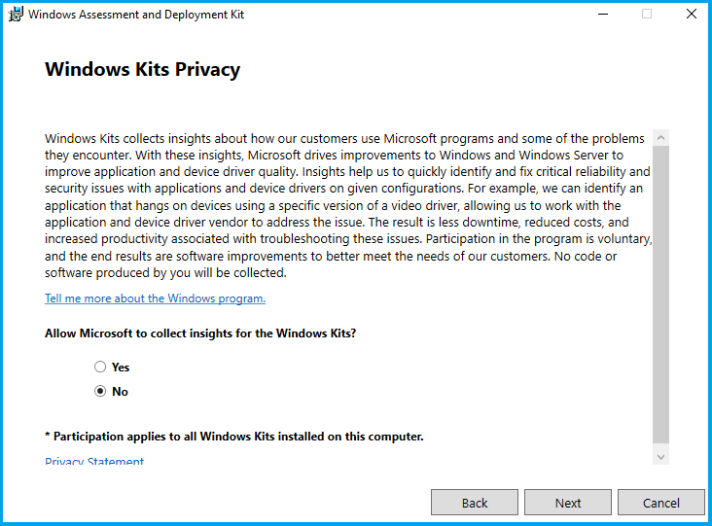Click the 'Windows Assessment and Deployment Kit' title text
Image resolution: width=712 pixels, height=526 pixels.
tap(136, 15)
